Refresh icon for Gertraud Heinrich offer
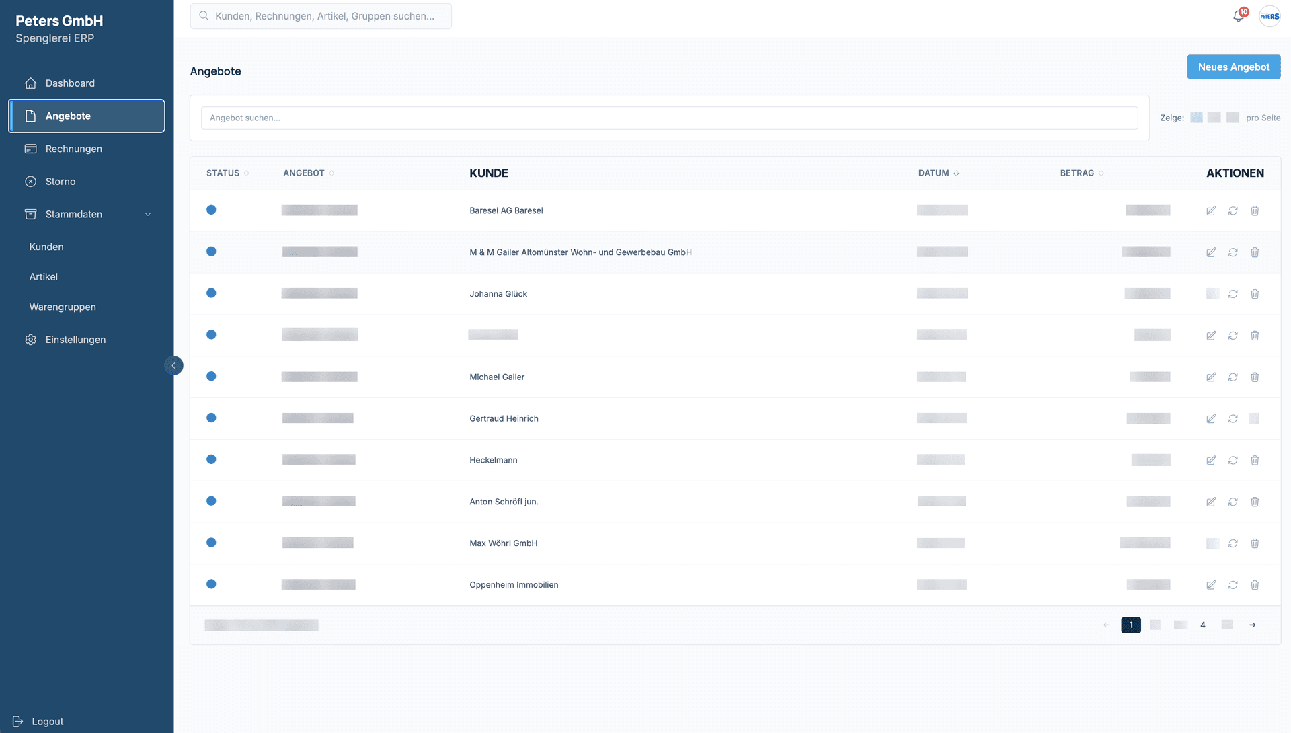The height and width of the screenshot is (733, 1291). [1233, 419]
